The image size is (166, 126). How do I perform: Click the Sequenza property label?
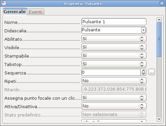[x=15, y=73]
